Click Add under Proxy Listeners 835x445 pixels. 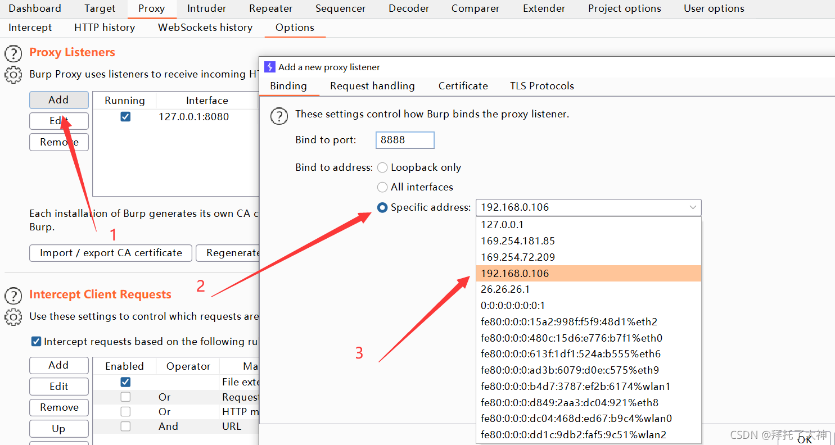59,100
